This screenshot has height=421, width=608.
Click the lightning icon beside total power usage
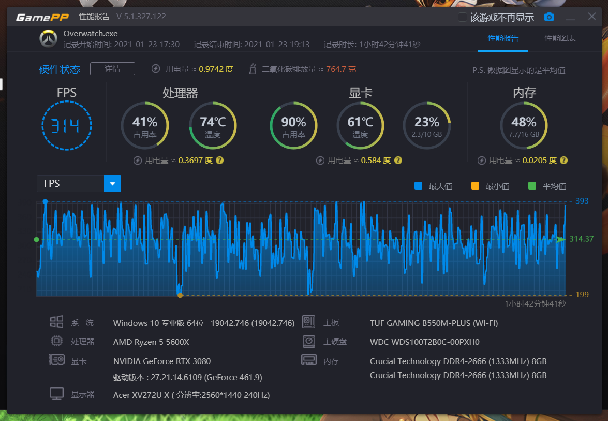[156, 69]
